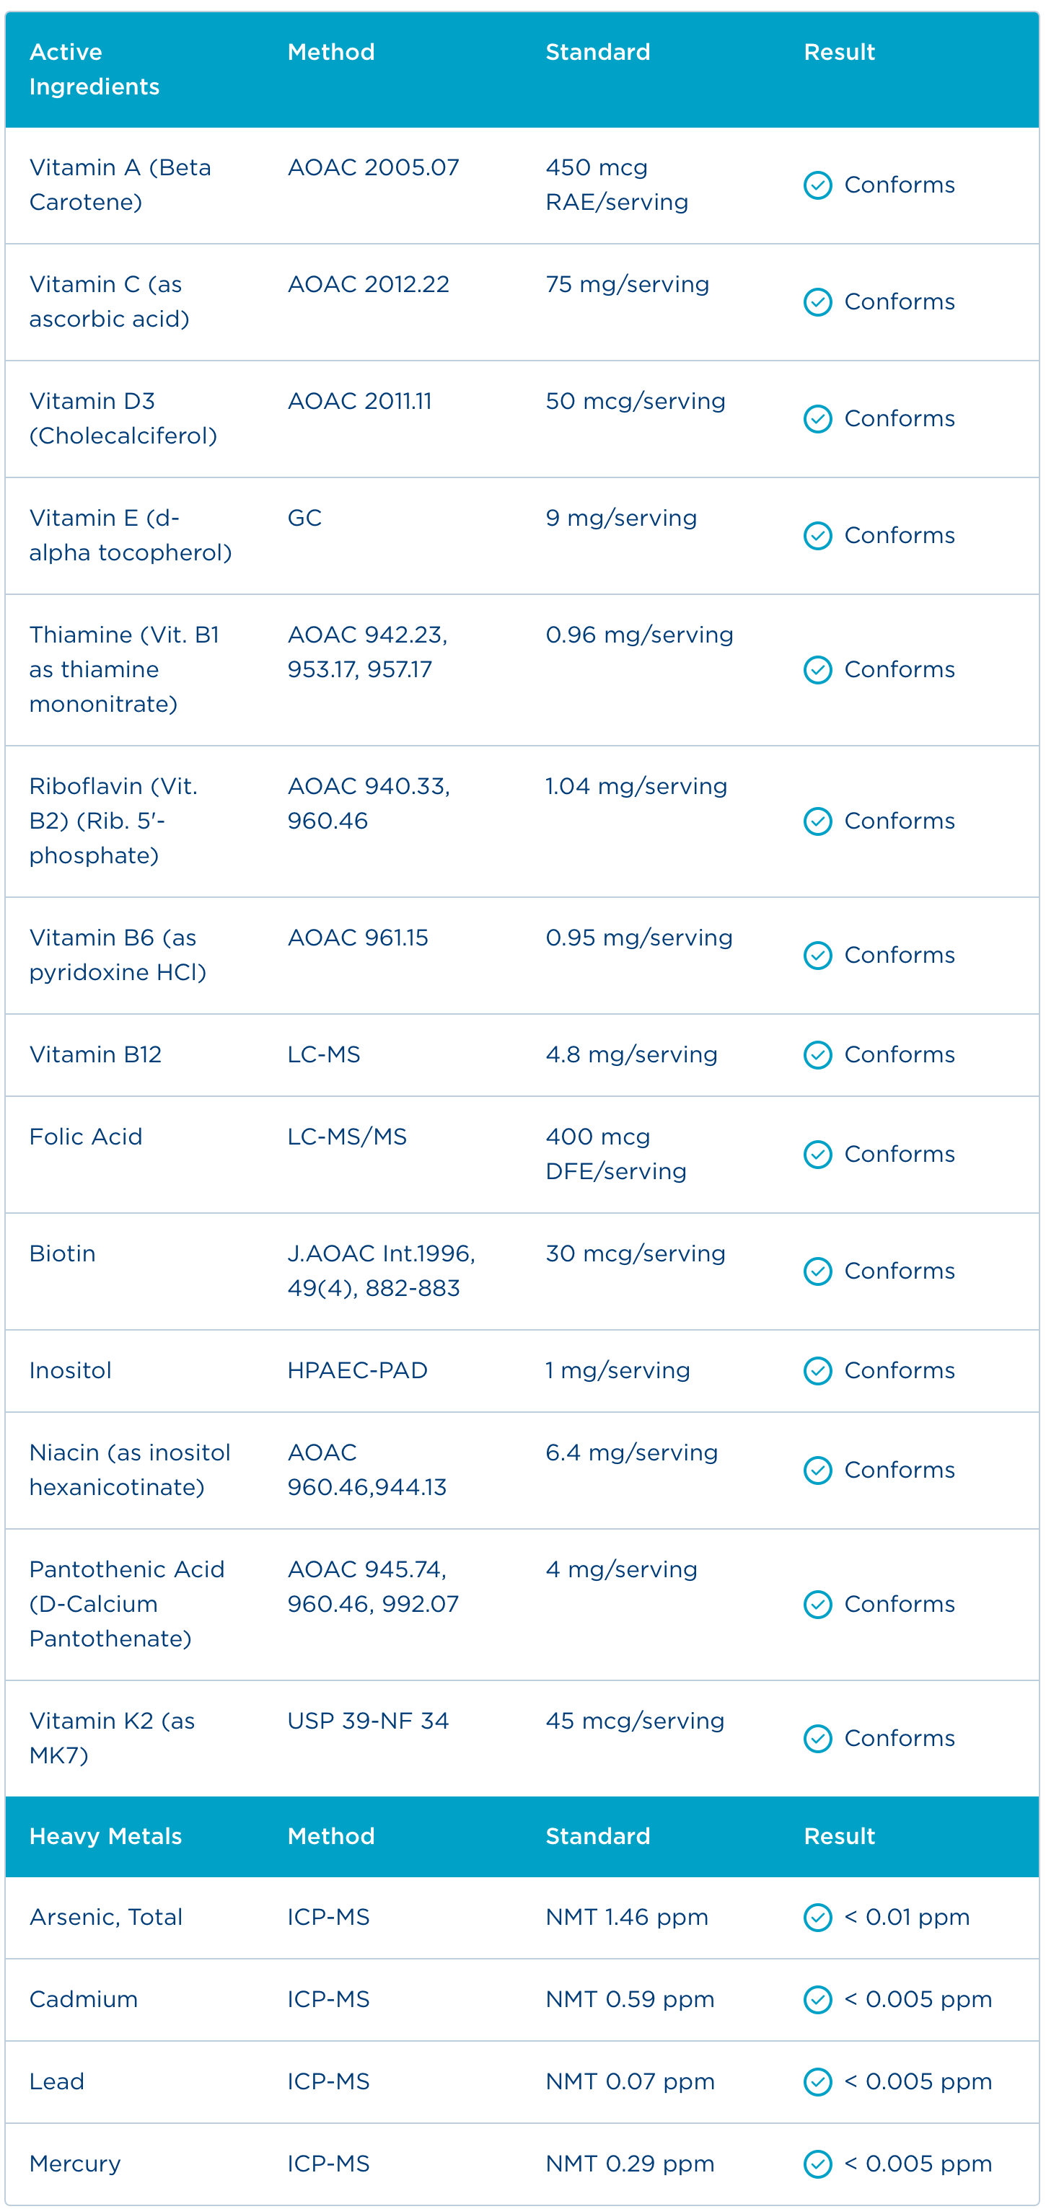Click the Lead result checkmark icon

(817, 2082)
